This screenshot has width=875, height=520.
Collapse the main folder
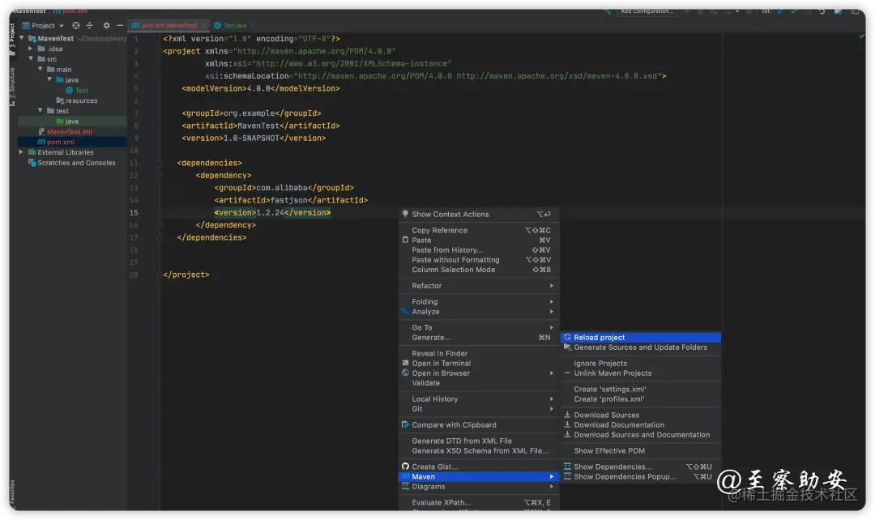[41, 70]
